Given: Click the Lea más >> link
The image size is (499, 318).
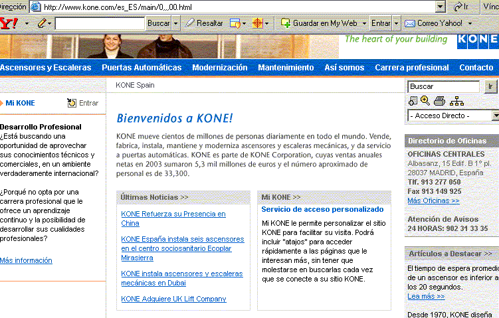Looking at the screenshot, I should [426, 296].
